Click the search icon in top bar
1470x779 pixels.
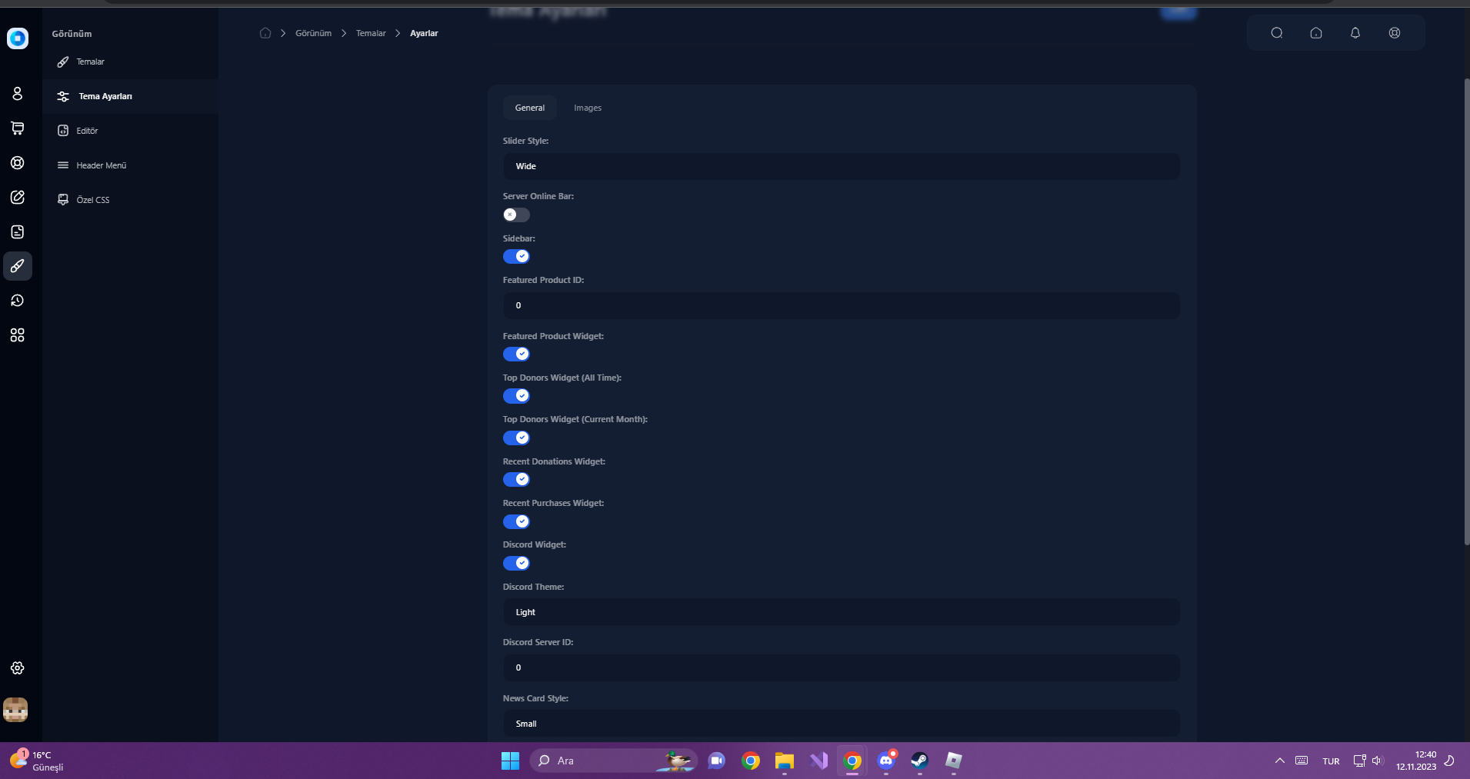1277,33
